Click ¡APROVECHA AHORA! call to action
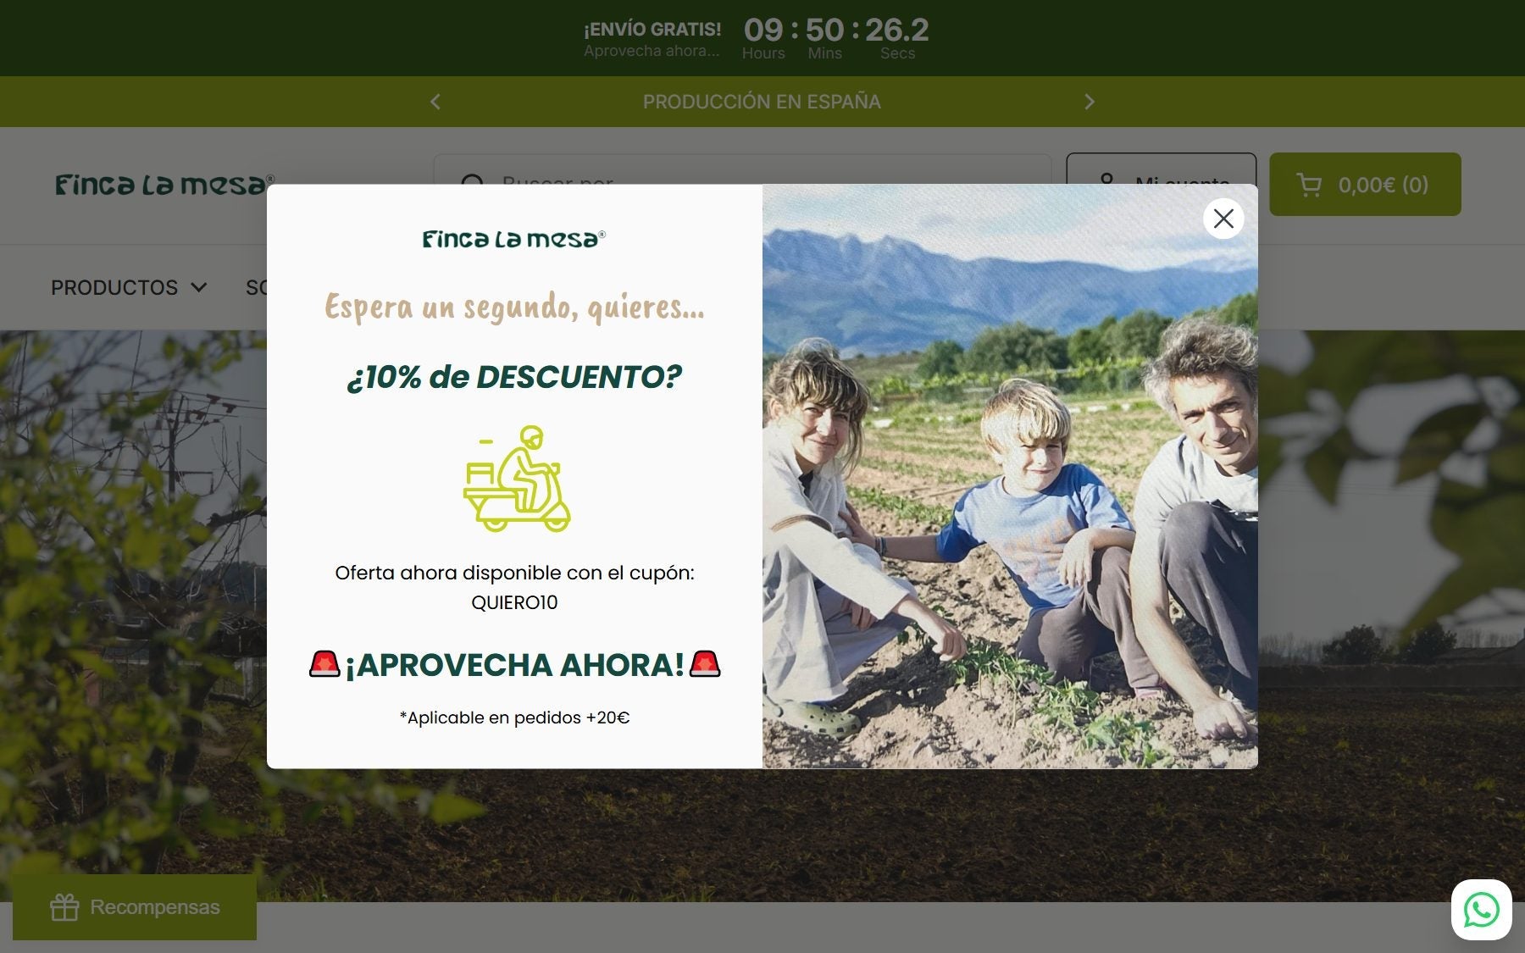The width and height of the screenshot is (1525, 953). [515, 665]
